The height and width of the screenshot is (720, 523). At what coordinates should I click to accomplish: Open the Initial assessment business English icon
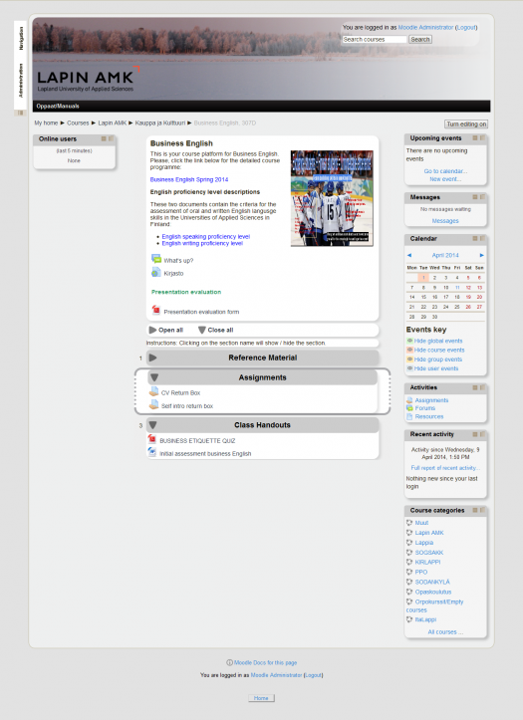pos(152,452)
